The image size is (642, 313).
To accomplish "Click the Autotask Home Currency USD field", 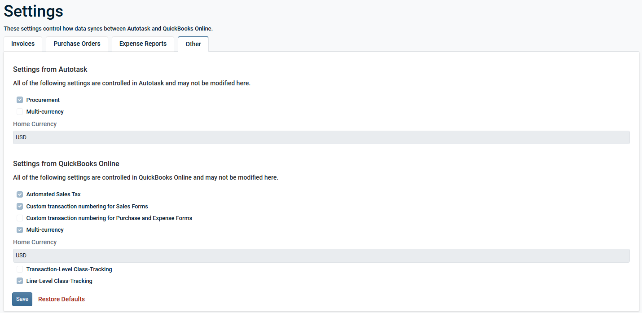I will 321,137.
